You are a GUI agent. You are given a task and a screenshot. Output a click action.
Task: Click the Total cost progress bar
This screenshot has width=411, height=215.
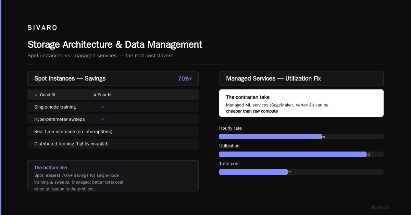(x=301, y=172)
